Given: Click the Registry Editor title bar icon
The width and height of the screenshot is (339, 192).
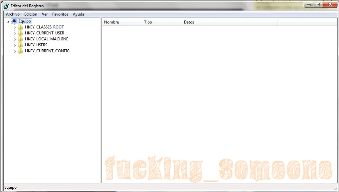Looking at the screenshot, I should click(6, 6).
